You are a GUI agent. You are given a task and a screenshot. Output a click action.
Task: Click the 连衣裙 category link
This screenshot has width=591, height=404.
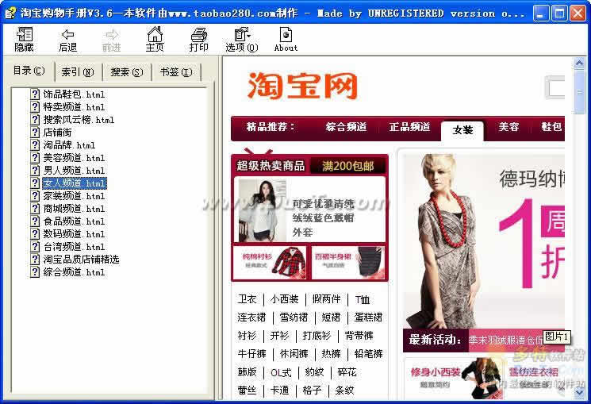(x=251, y=317)
